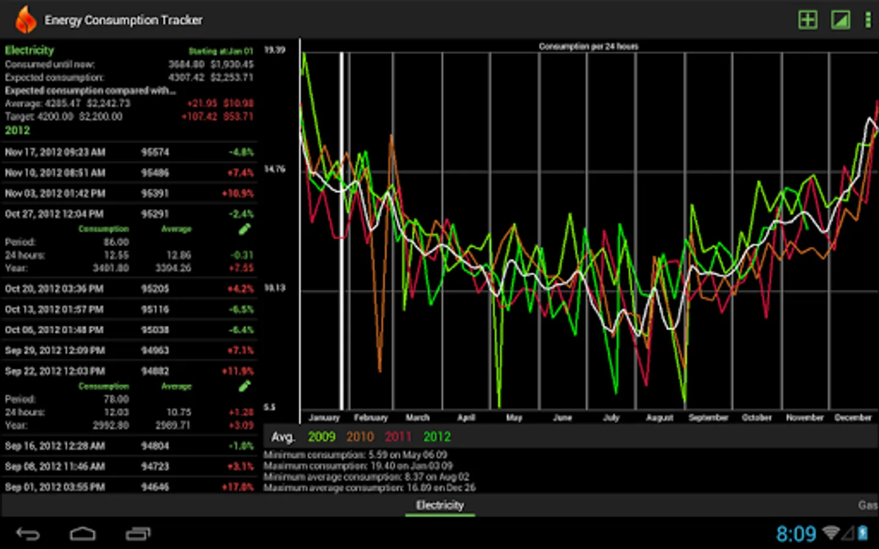Open the three-dot overflow menu
The width and height of the screenshot is (879, 549).
[x=867, y=20]
